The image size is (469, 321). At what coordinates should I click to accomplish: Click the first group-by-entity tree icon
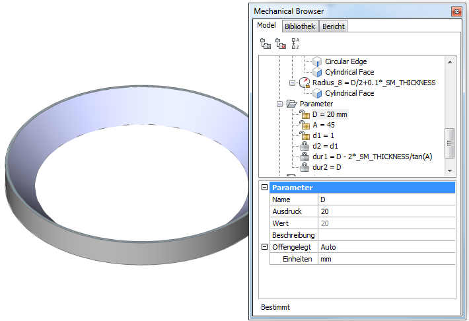point(266,44)
